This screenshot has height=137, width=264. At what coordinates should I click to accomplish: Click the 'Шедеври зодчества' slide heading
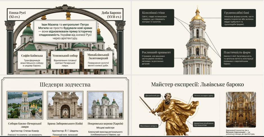coord(65,85)
